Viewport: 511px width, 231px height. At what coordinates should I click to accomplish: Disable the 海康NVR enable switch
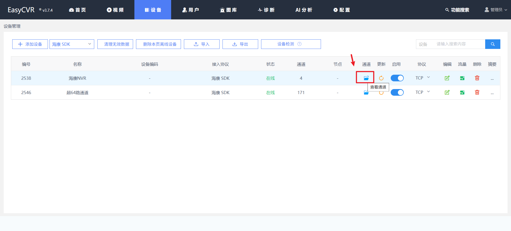pyautogui.click(x=397, y=78)
